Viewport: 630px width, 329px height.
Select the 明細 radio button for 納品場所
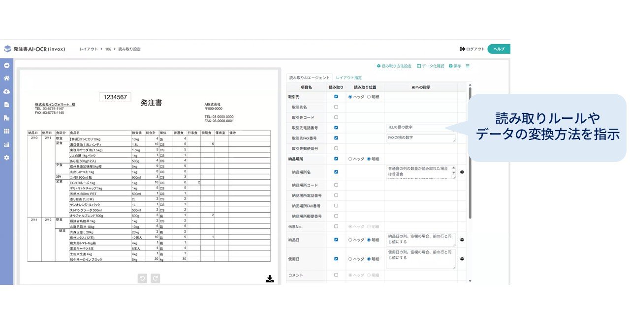pyautogui.click(x=369, y=159)
